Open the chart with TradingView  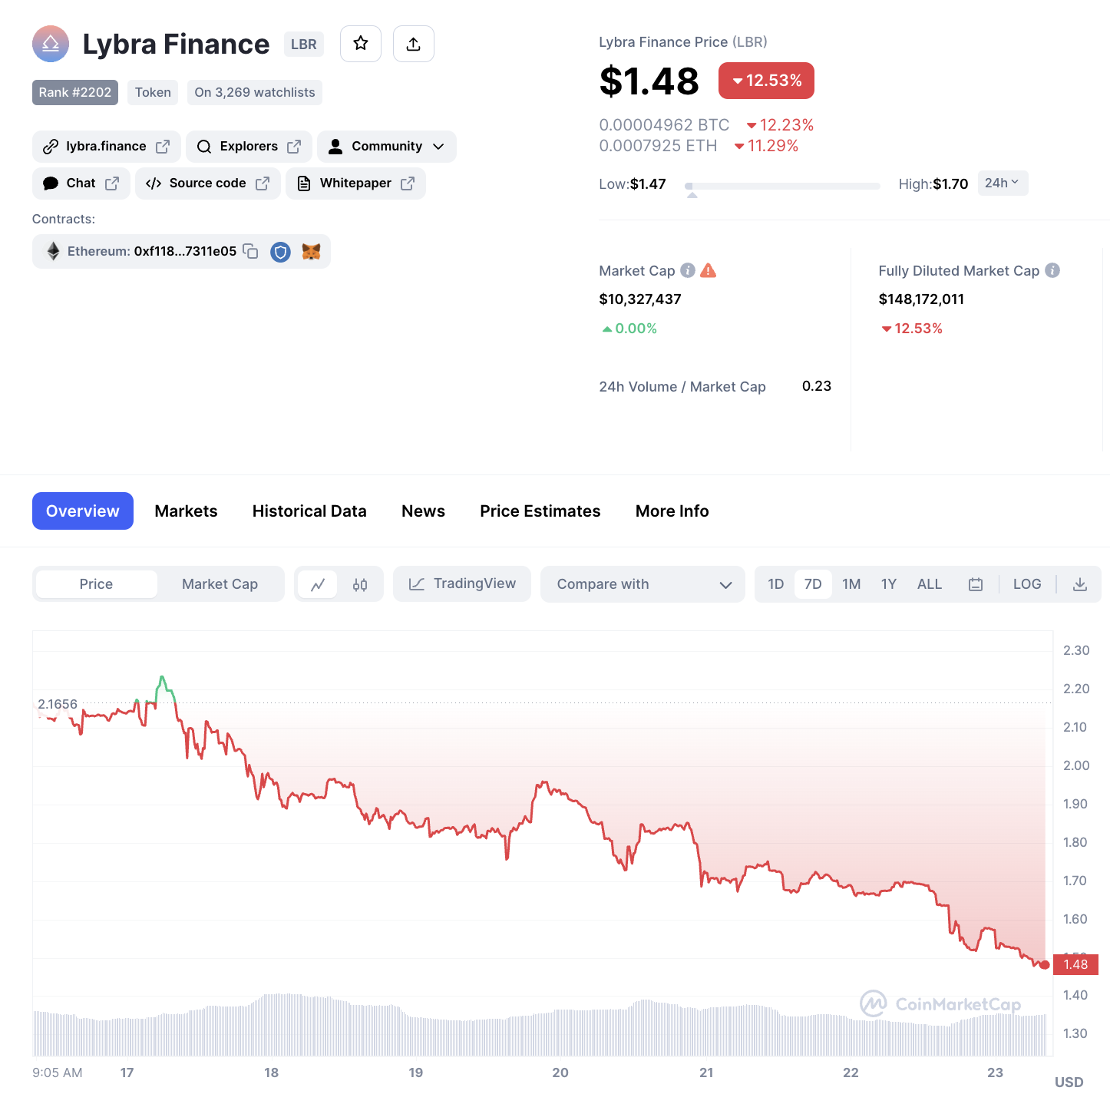pos(461,583)
